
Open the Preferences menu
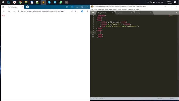tap(131, 9)
